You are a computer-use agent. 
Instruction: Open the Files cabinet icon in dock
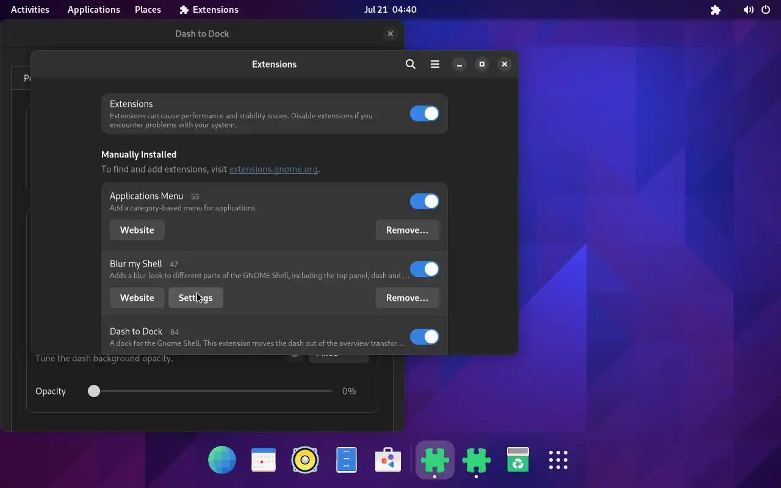tap(347, 460)
